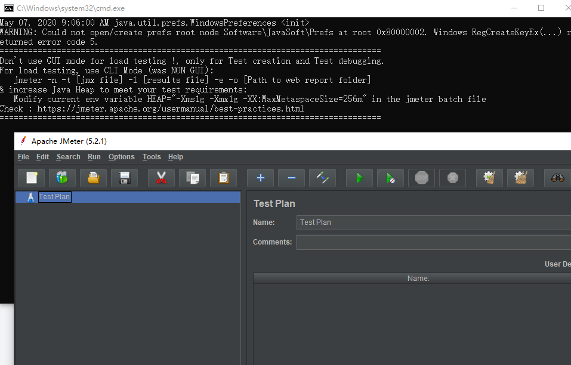Click the Shutdown test icon
The height and width of the screenshot is (365, 571).
click(x=453, y=178)
